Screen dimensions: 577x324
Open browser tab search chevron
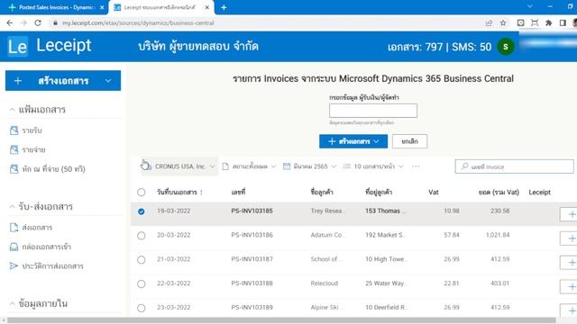(530, 6)
